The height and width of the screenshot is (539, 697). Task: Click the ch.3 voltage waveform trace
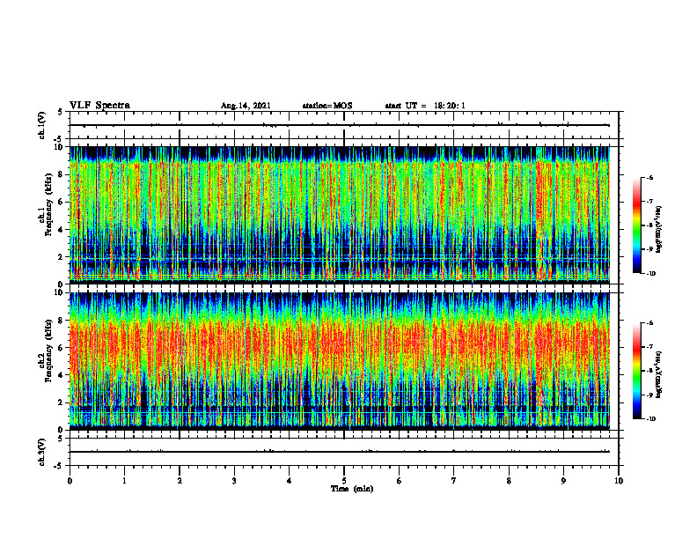[x=340, y=452]
